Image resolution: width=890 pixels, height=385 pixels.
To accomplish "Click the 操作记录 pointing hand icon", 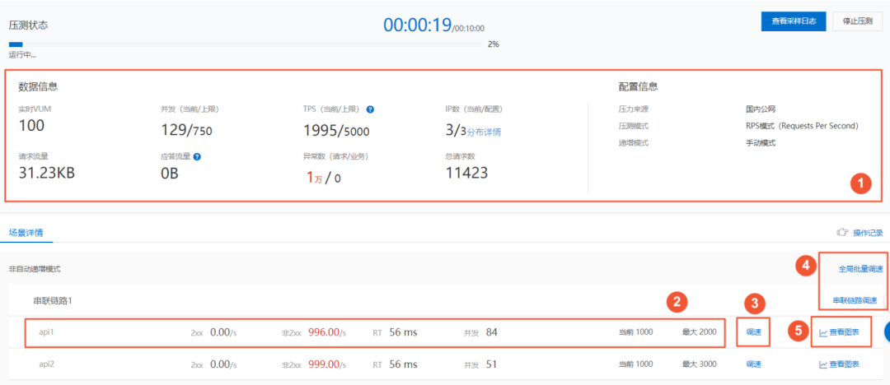I will (842, 233).
